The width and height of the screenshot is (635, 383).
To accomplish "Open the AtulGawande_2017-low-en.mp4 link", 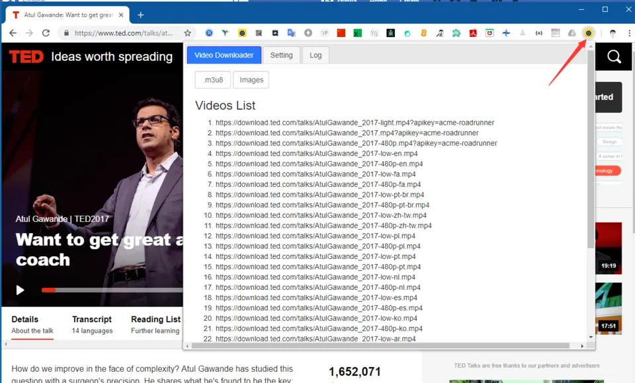I will [x=317, y=153].
